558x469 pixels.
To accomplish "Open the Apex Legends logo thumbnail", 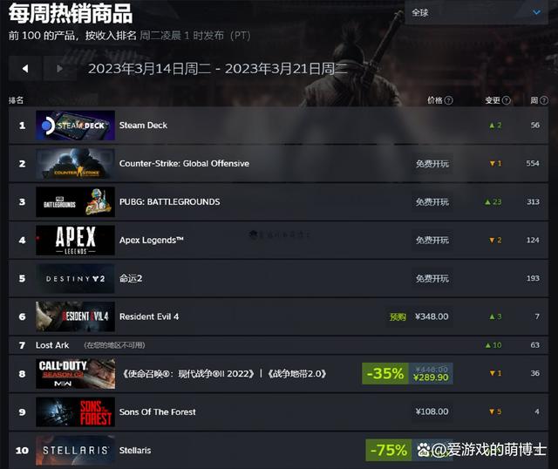I will click(x=75, y=241).
